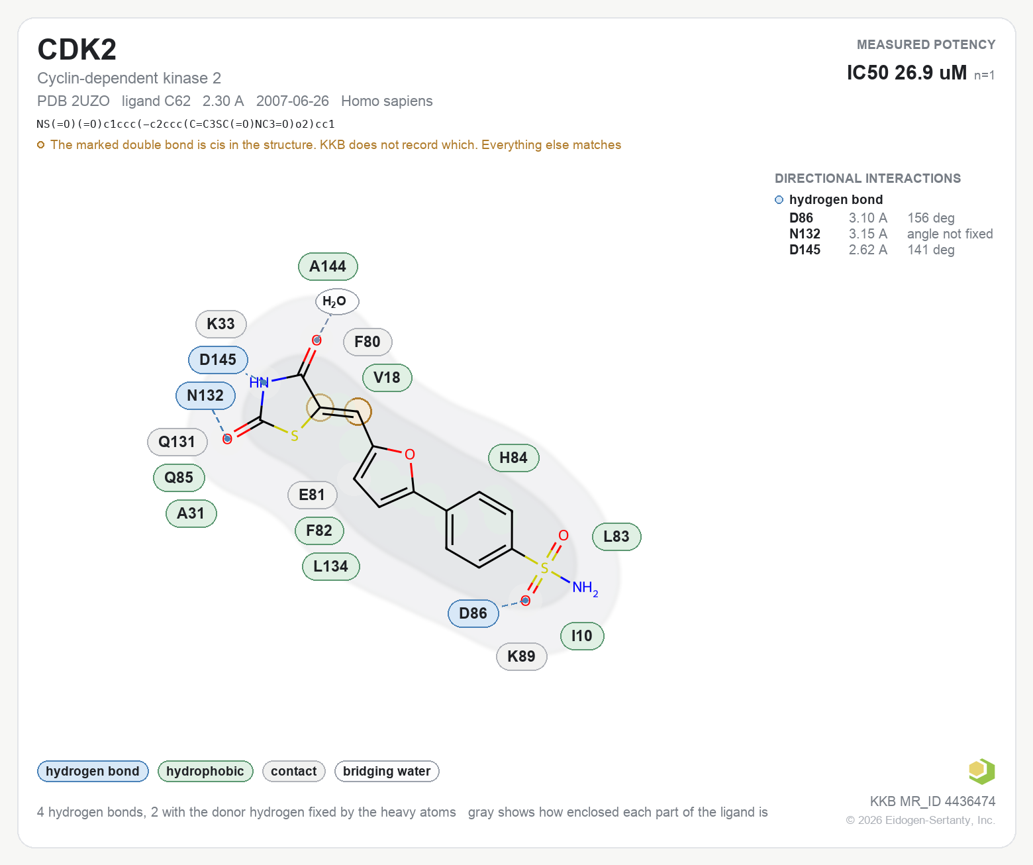Viewport: 1033px width, 865px height.
Task: Click hydrophobic residue H84
Action: point(514,458)
